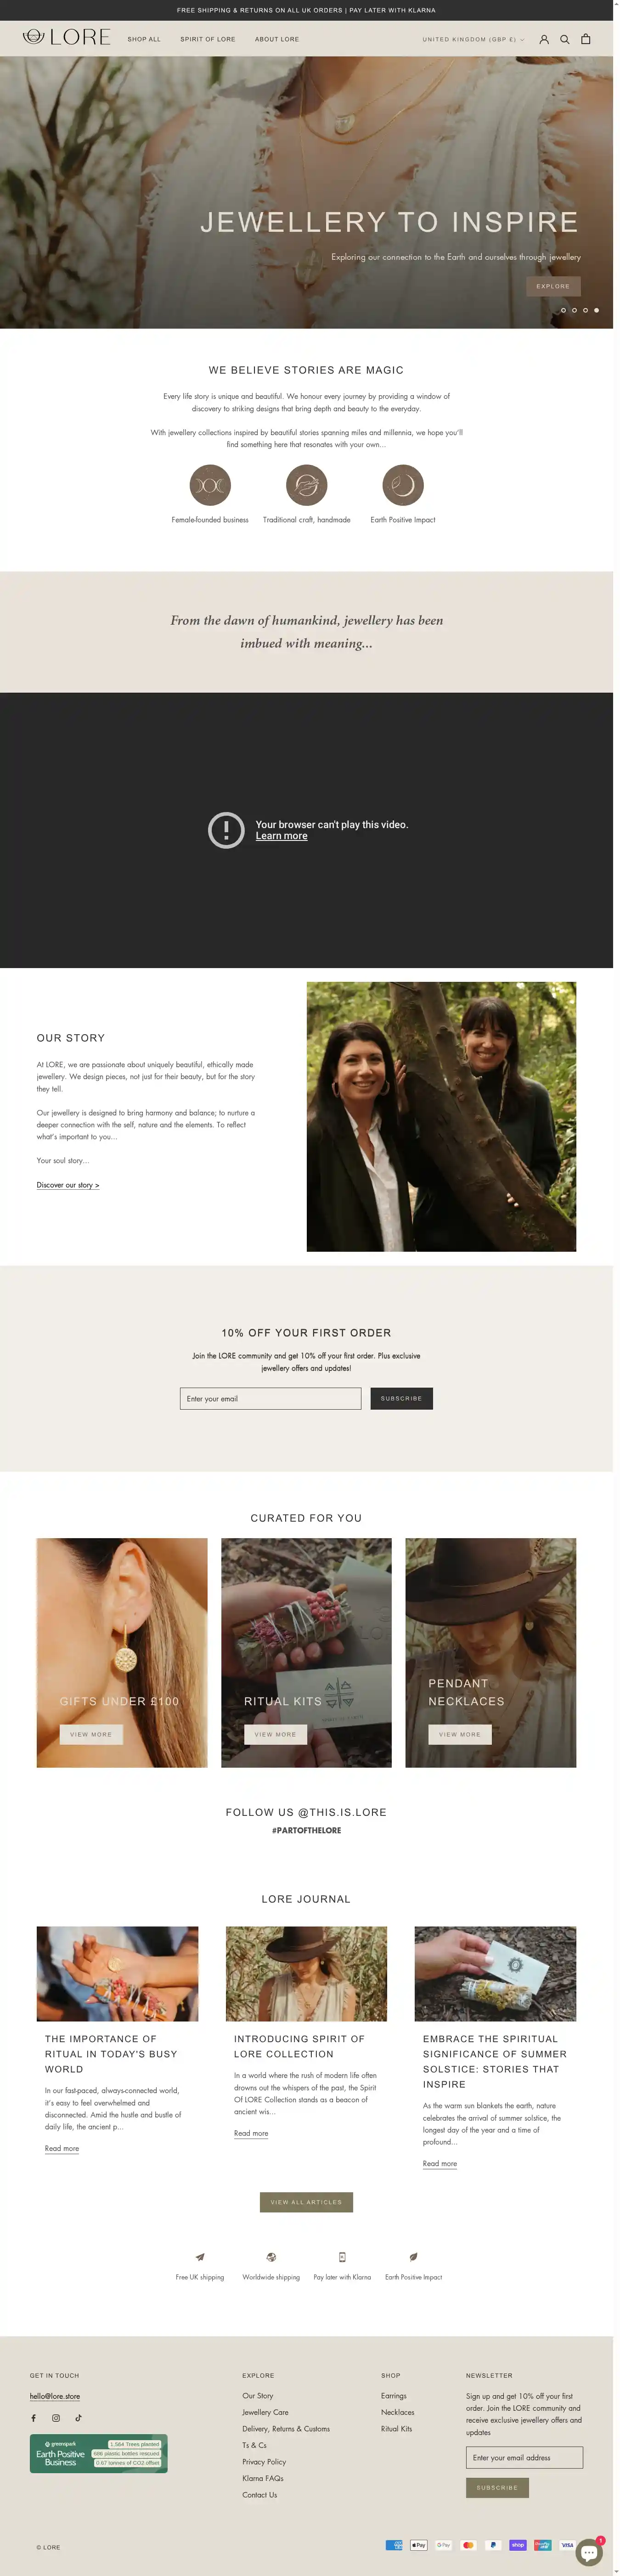Open the Spirit of Lore menu
The image size is (620, 2576).
click(x=208, y=39)
